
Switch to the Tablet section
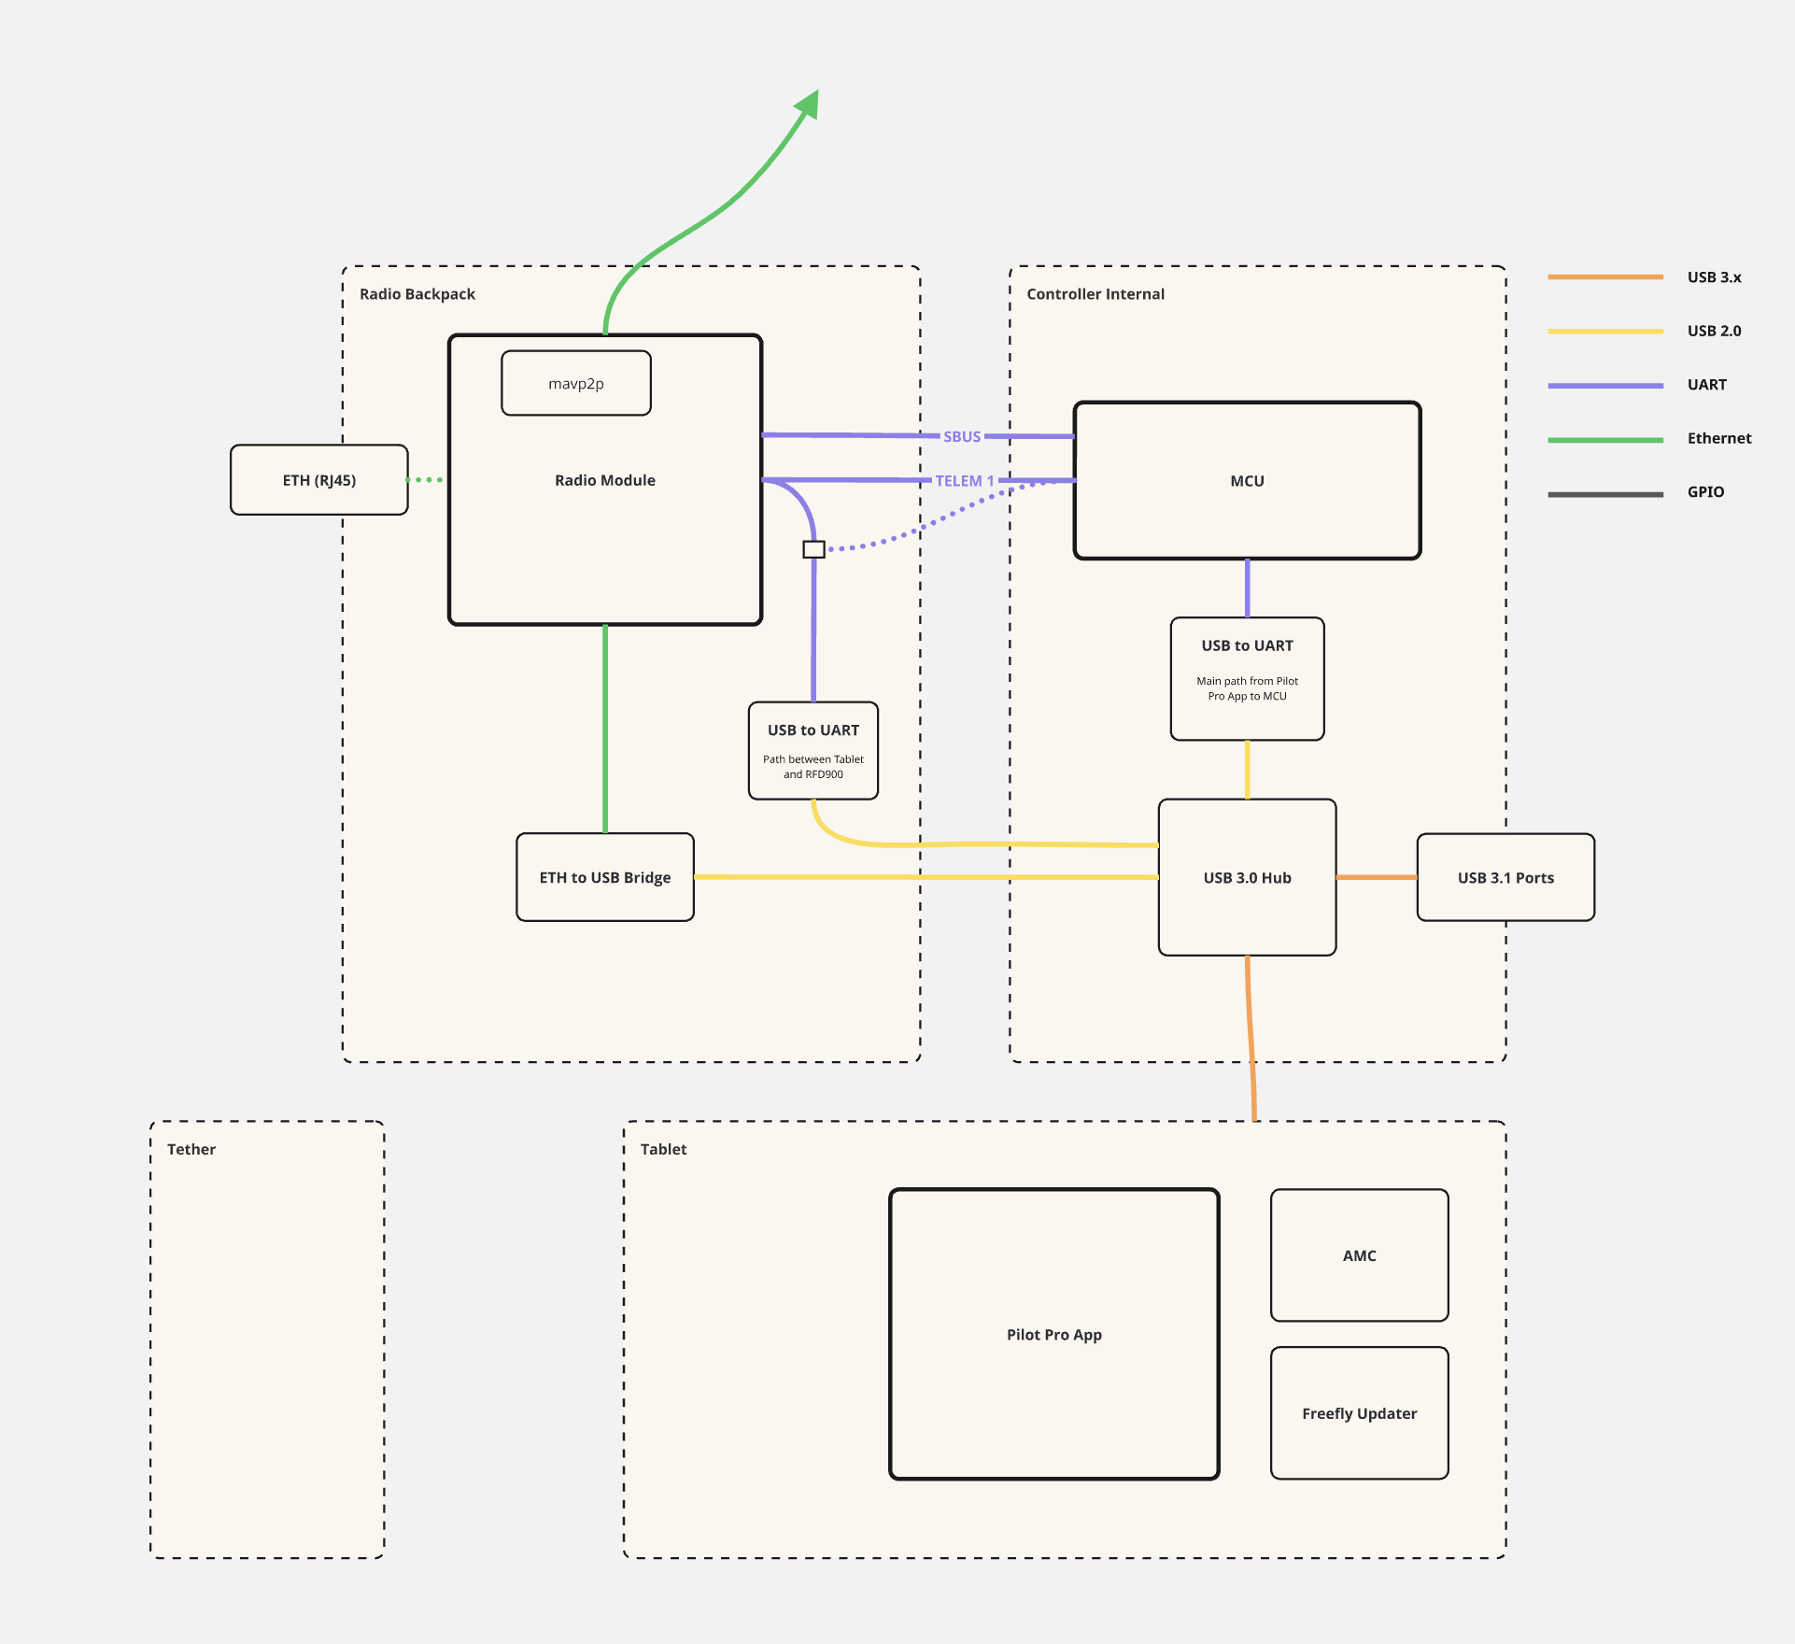663,1149
